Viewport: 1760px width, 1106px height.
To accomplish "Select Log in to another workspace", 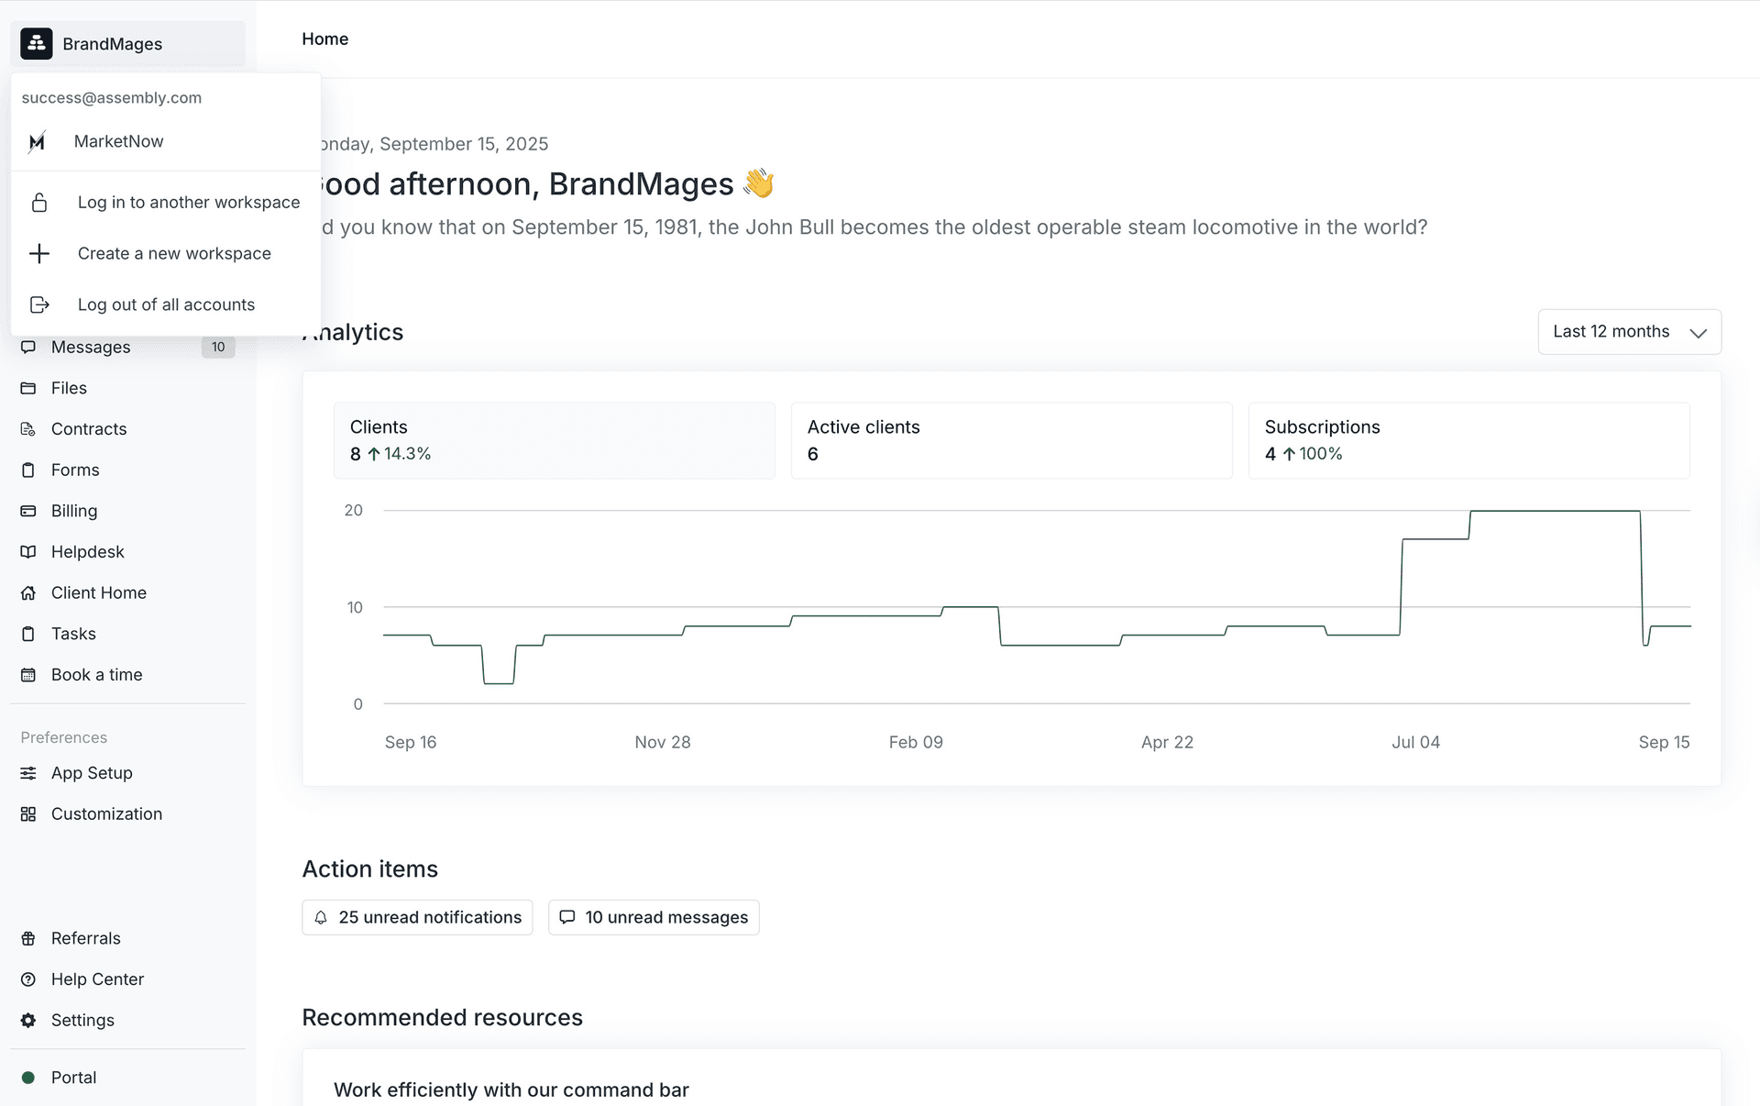I will tap(188, 203).
